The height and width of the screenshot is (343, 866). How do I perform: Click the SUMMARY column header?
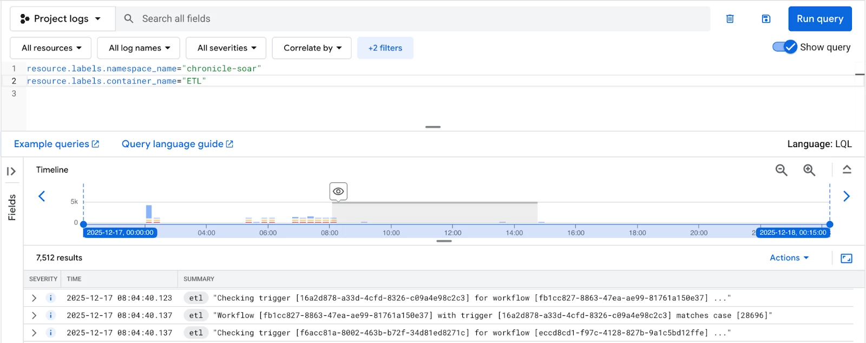199,279
